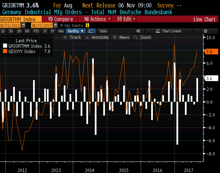Select the 1Y range tab
Image resolution: width=220 pixels, height=173 pixels.
click(45, 31)
